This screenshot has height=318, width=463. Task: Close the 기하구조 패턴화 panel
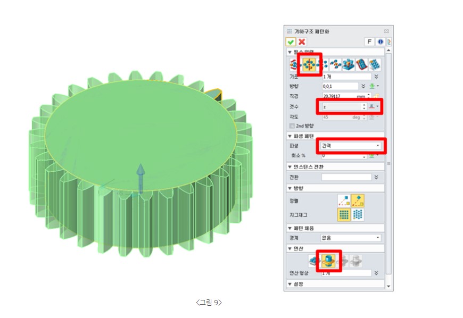(386, 31)
